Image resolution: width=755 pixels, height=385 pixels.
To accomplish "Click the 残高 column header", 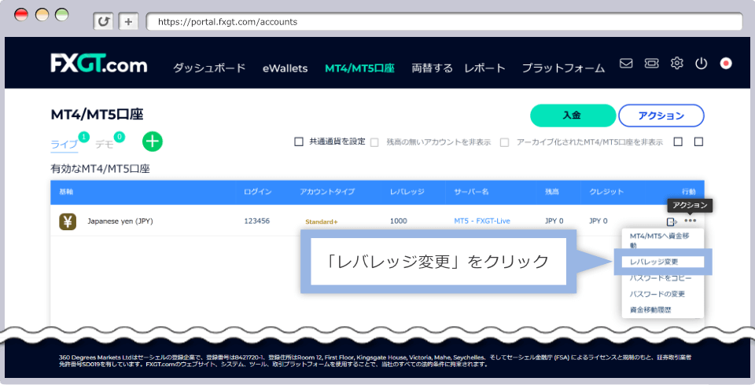I will point(552,192).
